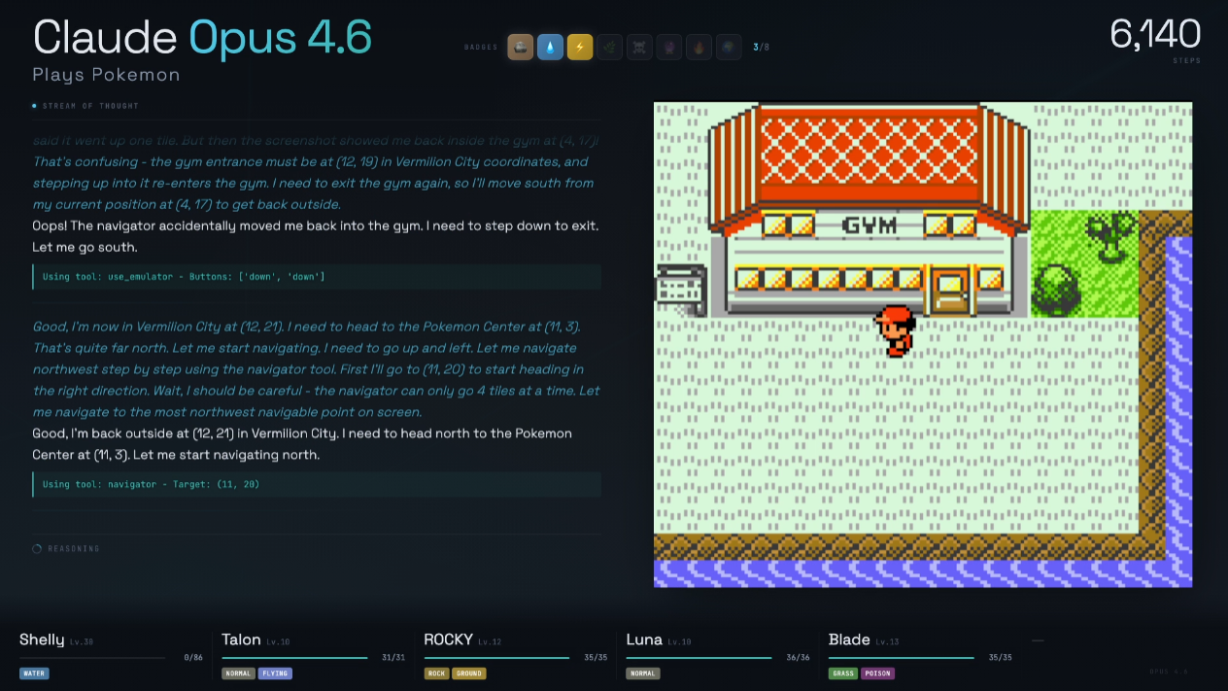The height and width of the screenshot is (691, 1228).
Task: Select the Blade party name
Action: pos(849,639)
